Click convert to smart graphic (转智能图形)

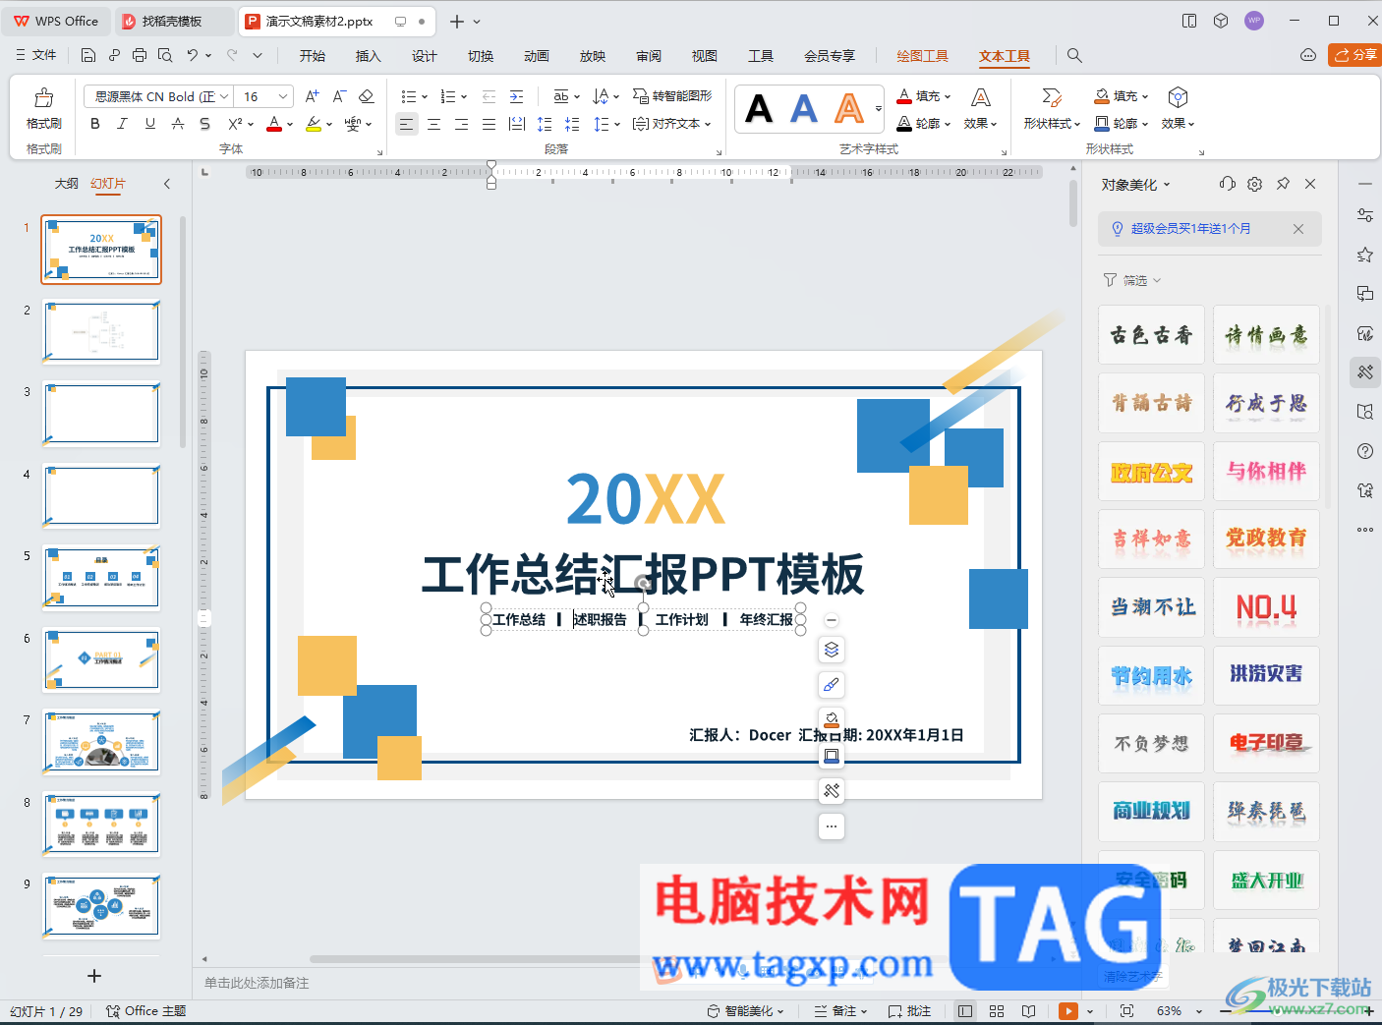672,96
